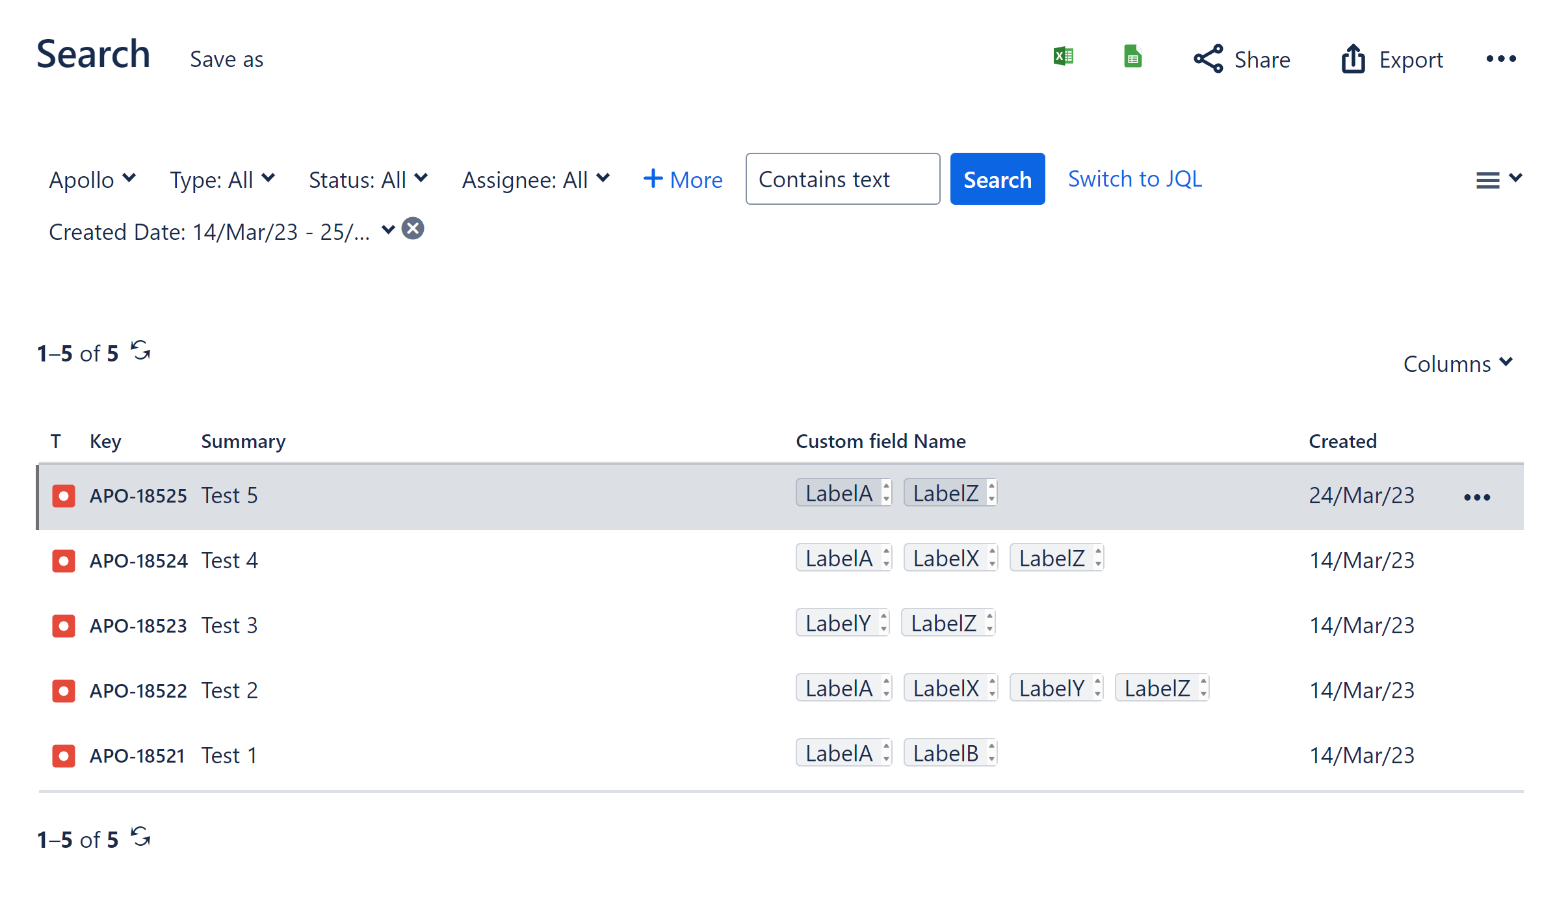Screen dimensions: 1555x905
Task: Open actions menu for APO-18525 row
Action: click(1476, 497)
